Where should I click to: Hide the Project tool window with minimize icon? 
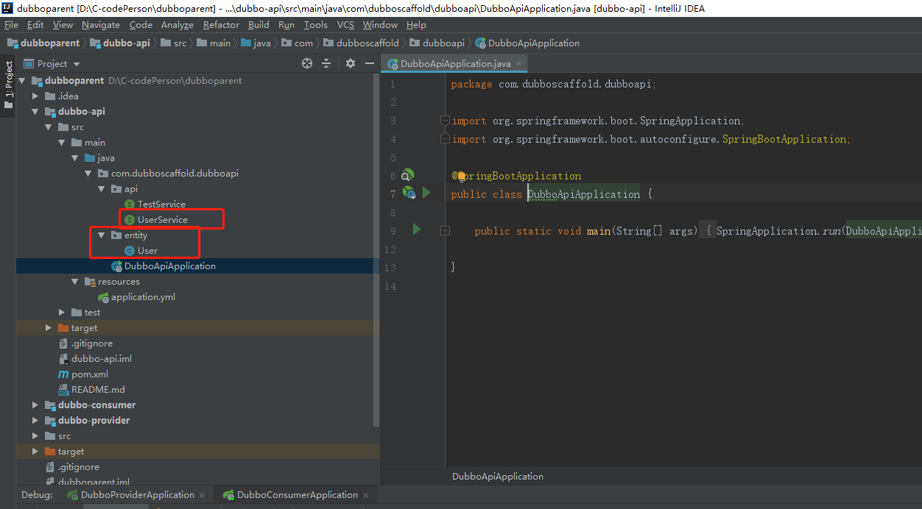tap(369, 63)
